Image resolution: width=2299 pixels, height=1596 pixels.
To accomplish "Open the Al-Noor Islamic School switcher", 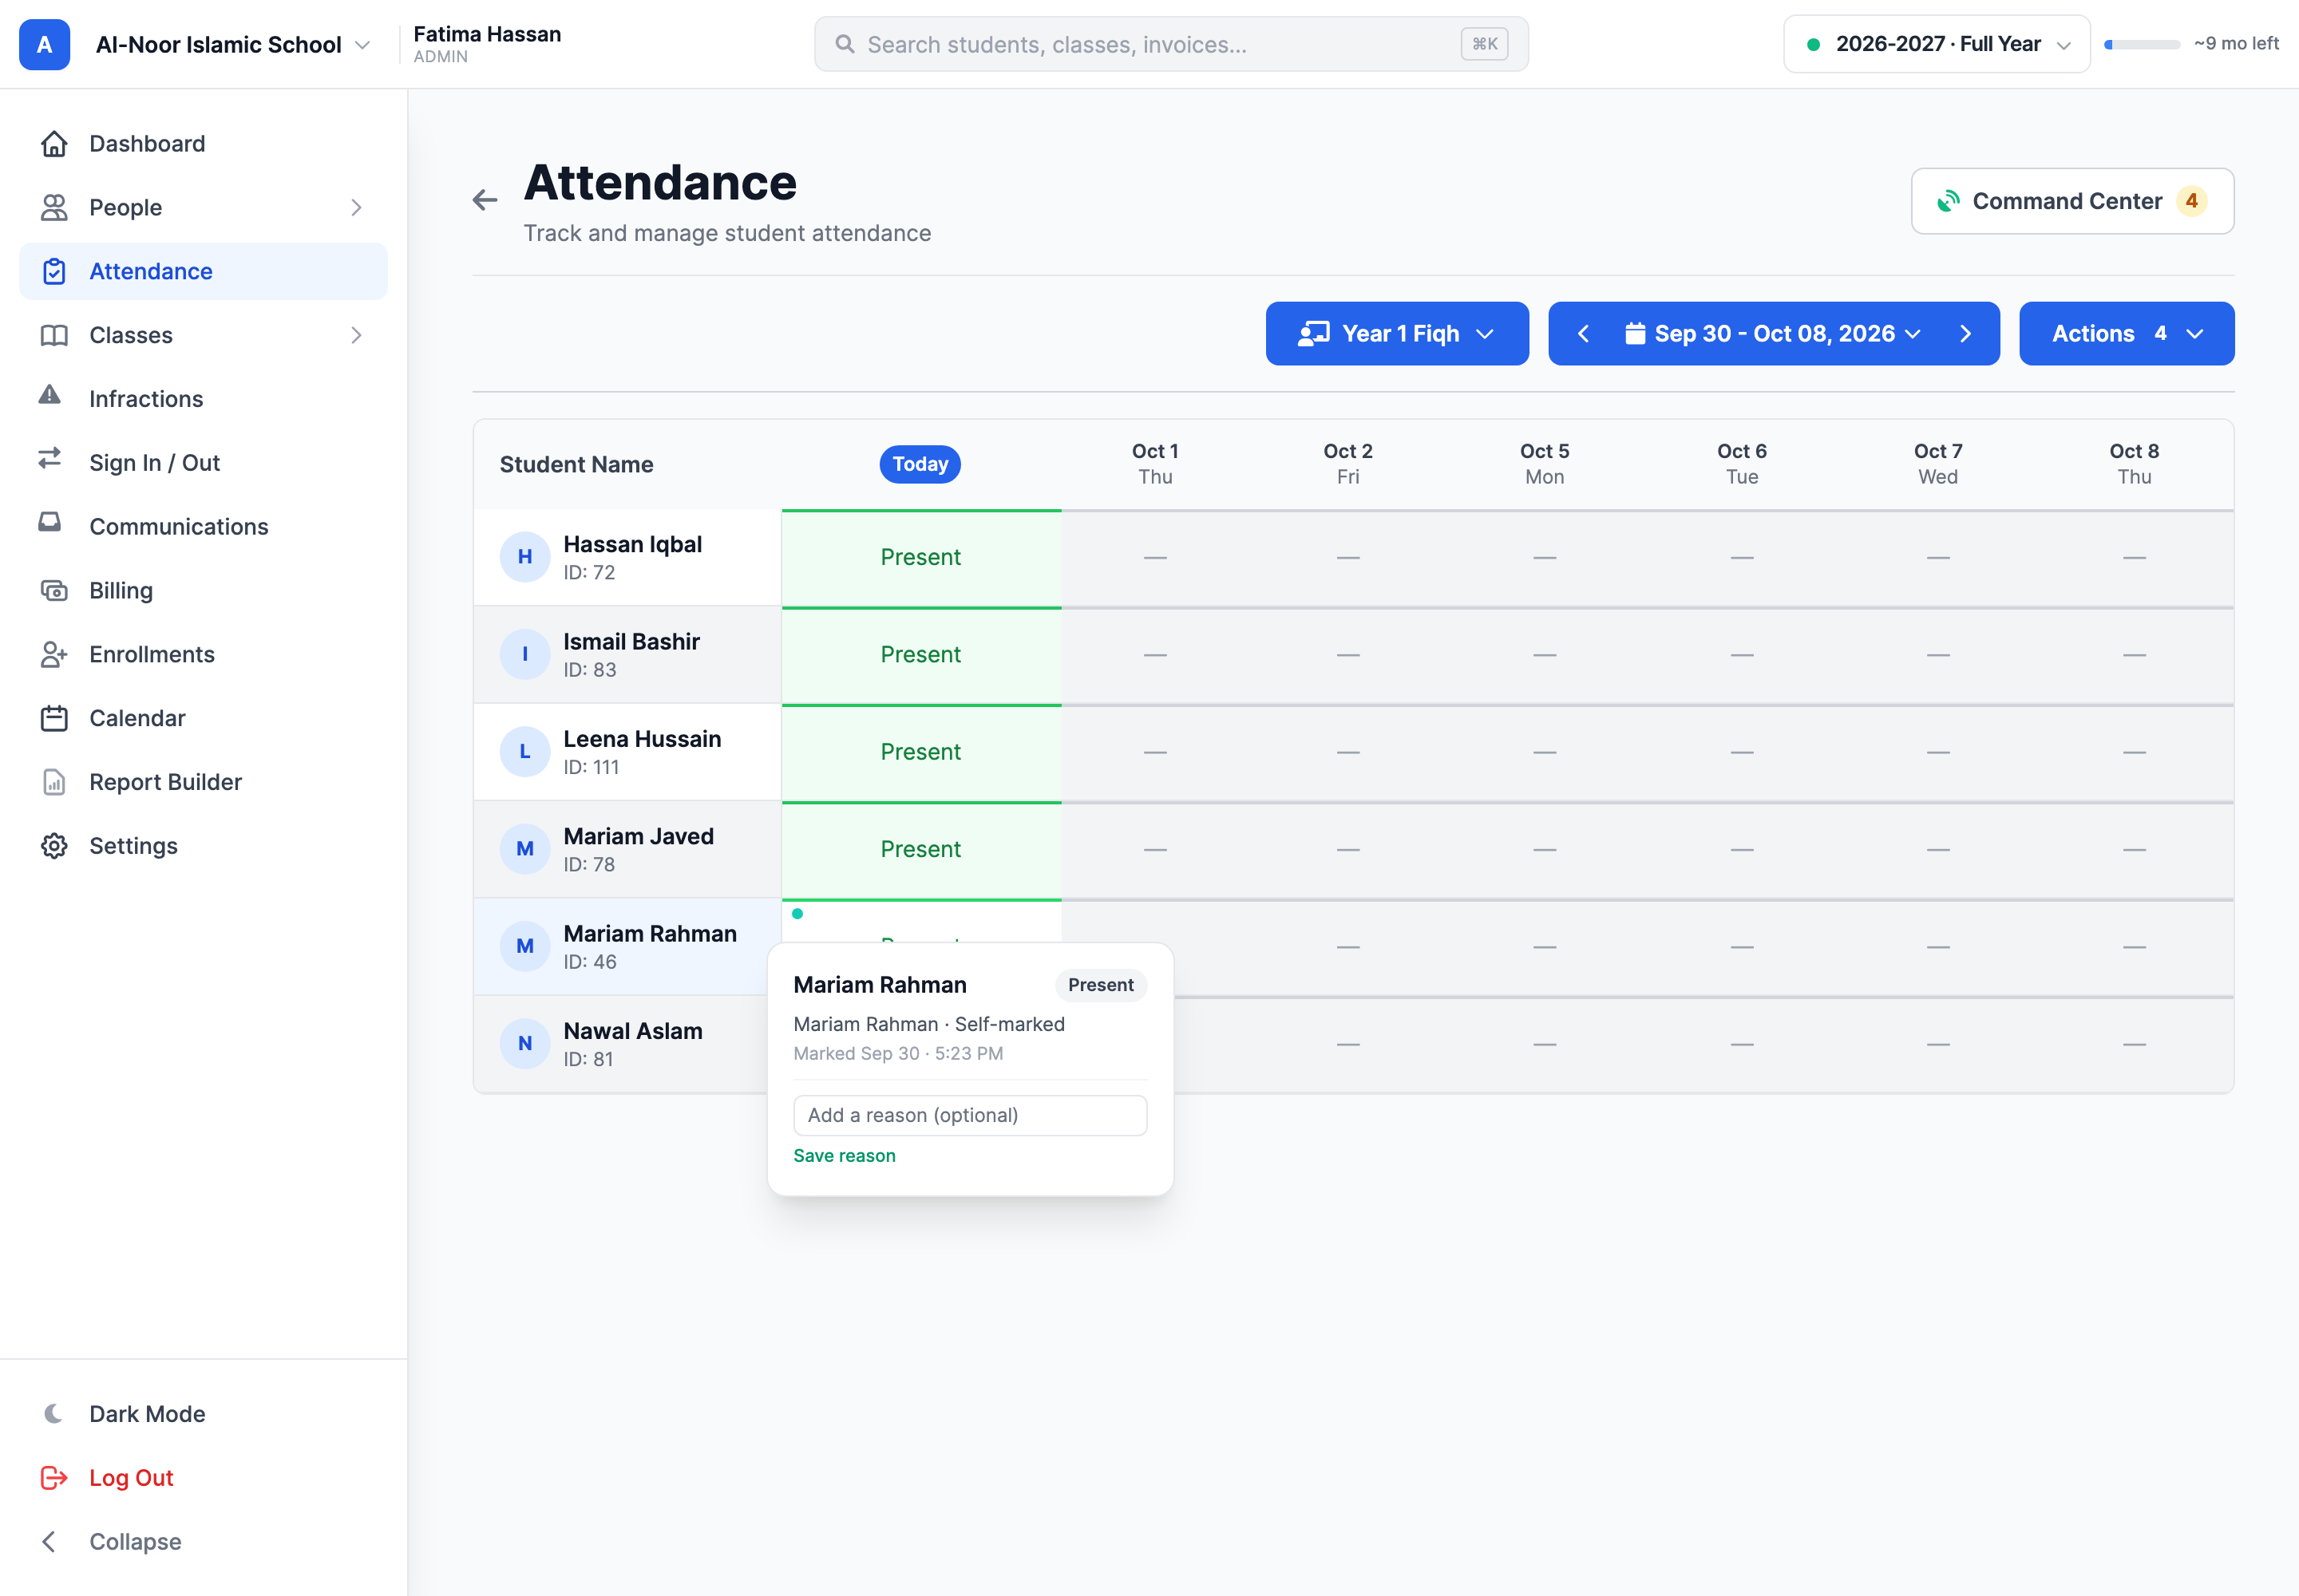I will tap(232, 44).
